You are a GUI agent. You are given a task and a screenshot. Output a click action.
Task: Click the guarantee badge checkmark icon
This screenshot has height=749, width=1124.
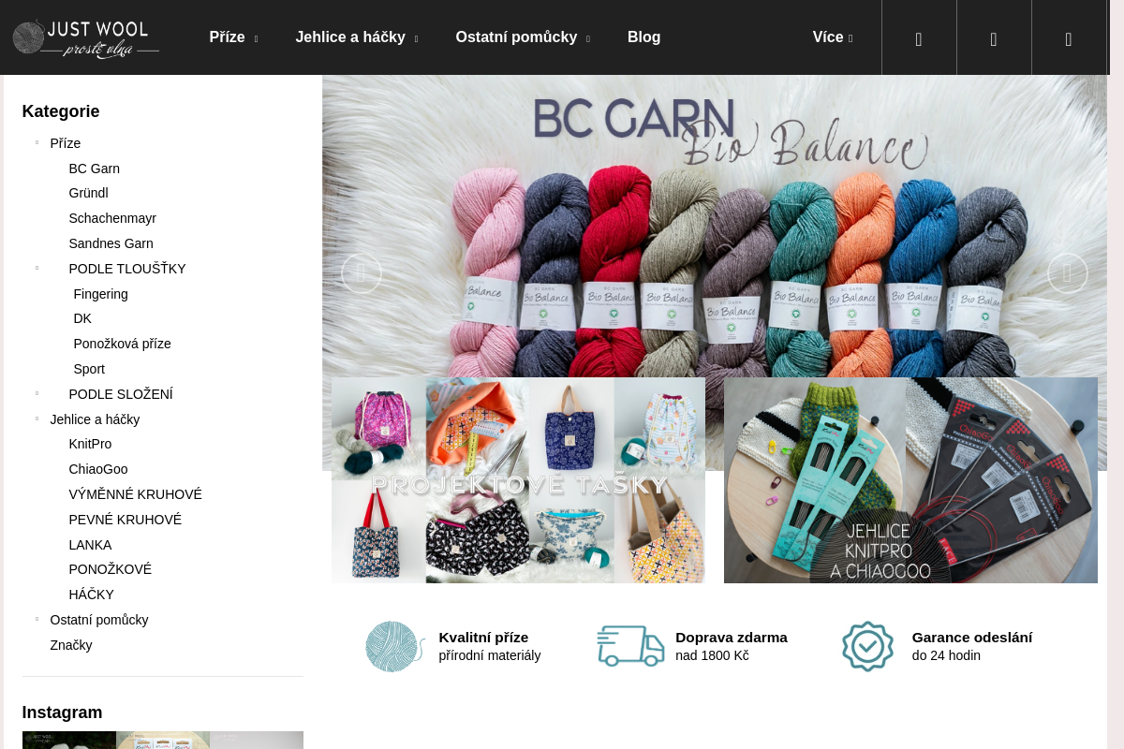pos(867,646)
